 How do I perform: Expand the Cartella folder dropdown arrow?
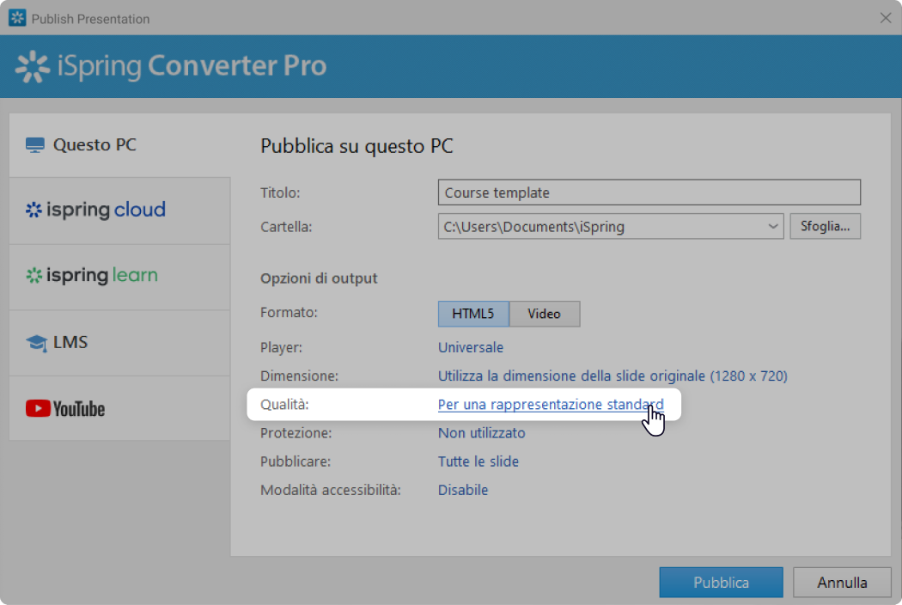[772, 226]
